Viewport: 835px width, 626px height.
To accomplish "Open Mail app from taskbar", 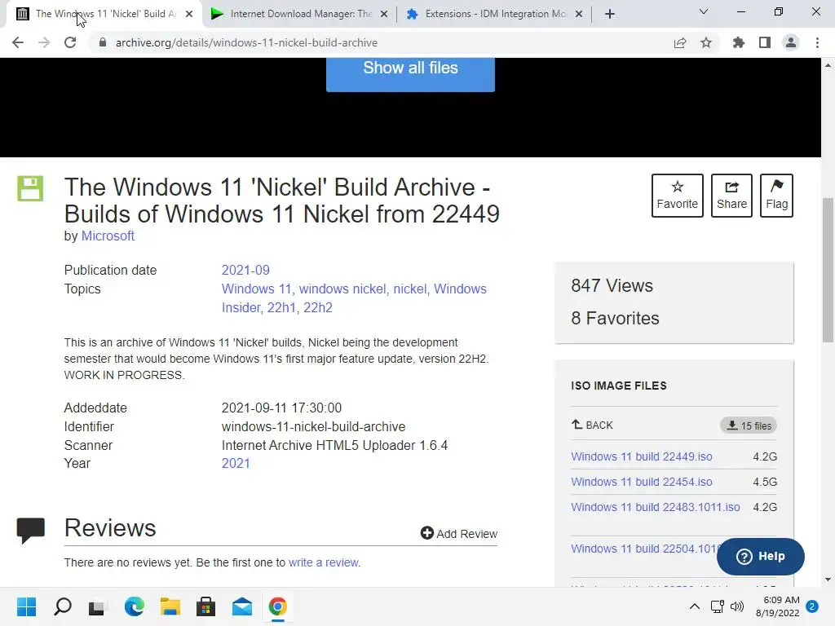I will click(241, 606).
